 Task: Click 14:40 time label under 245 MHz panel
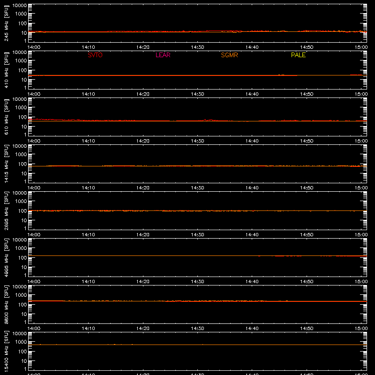coord(252,47)
